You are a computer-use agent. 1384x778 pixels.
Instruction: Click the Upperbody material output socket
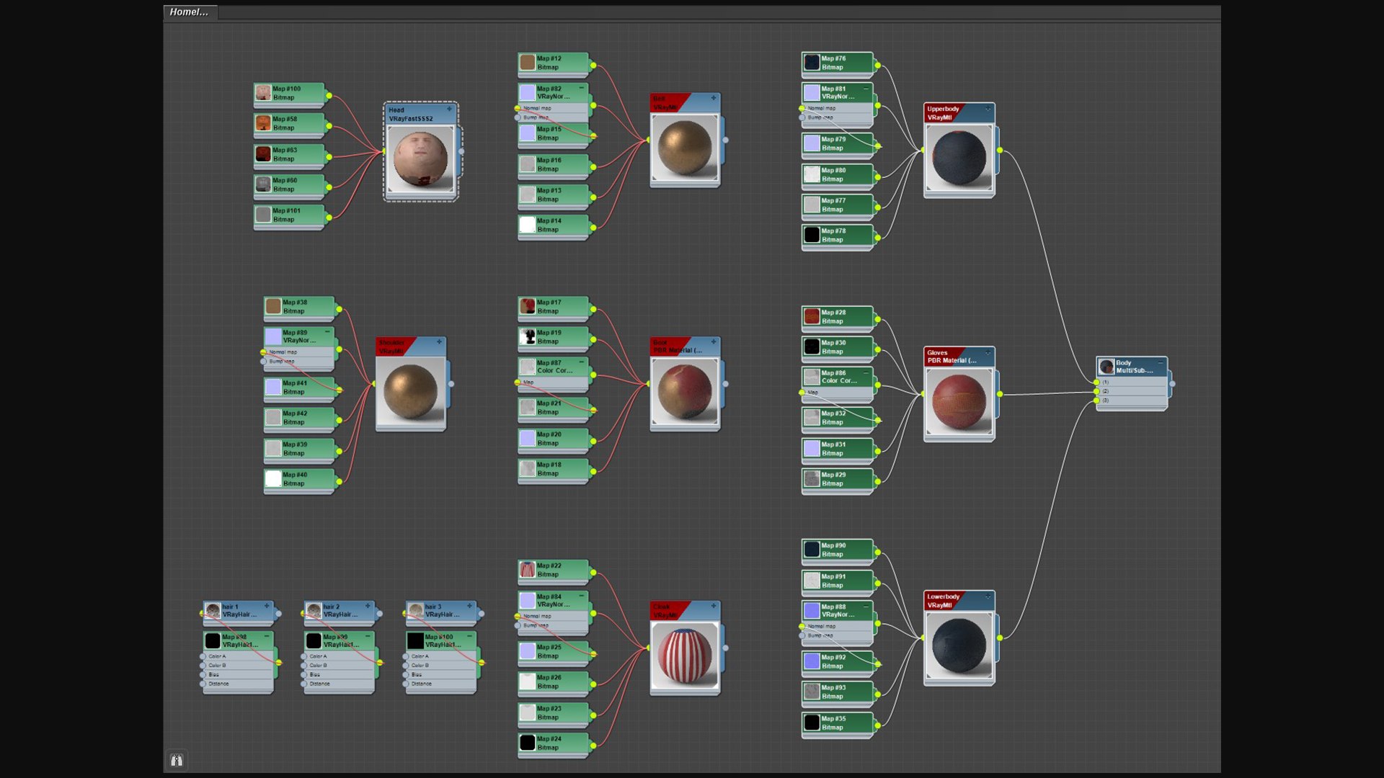tap(1000, 150)
